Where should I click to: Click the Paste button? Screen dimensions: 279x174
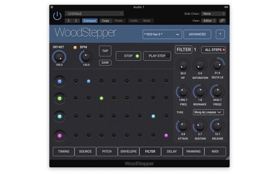coord(119,21)
